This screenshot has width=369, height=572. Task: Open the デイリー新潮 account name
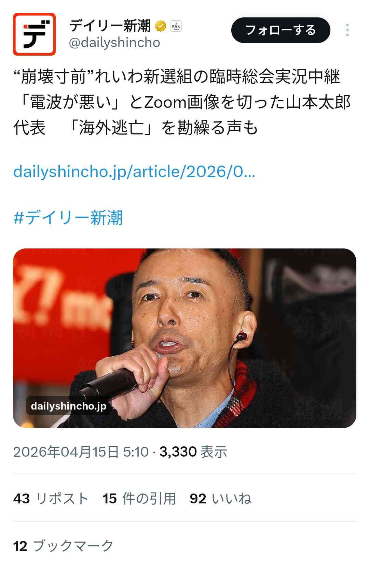point(110,26)
